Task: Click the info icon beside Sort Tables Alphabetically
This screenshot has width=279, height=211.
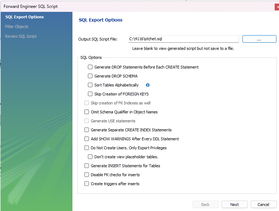Action: point(148,85)
